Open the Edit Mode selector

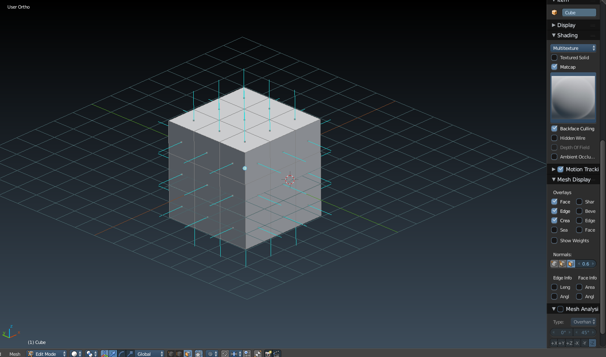click(47, 354)
